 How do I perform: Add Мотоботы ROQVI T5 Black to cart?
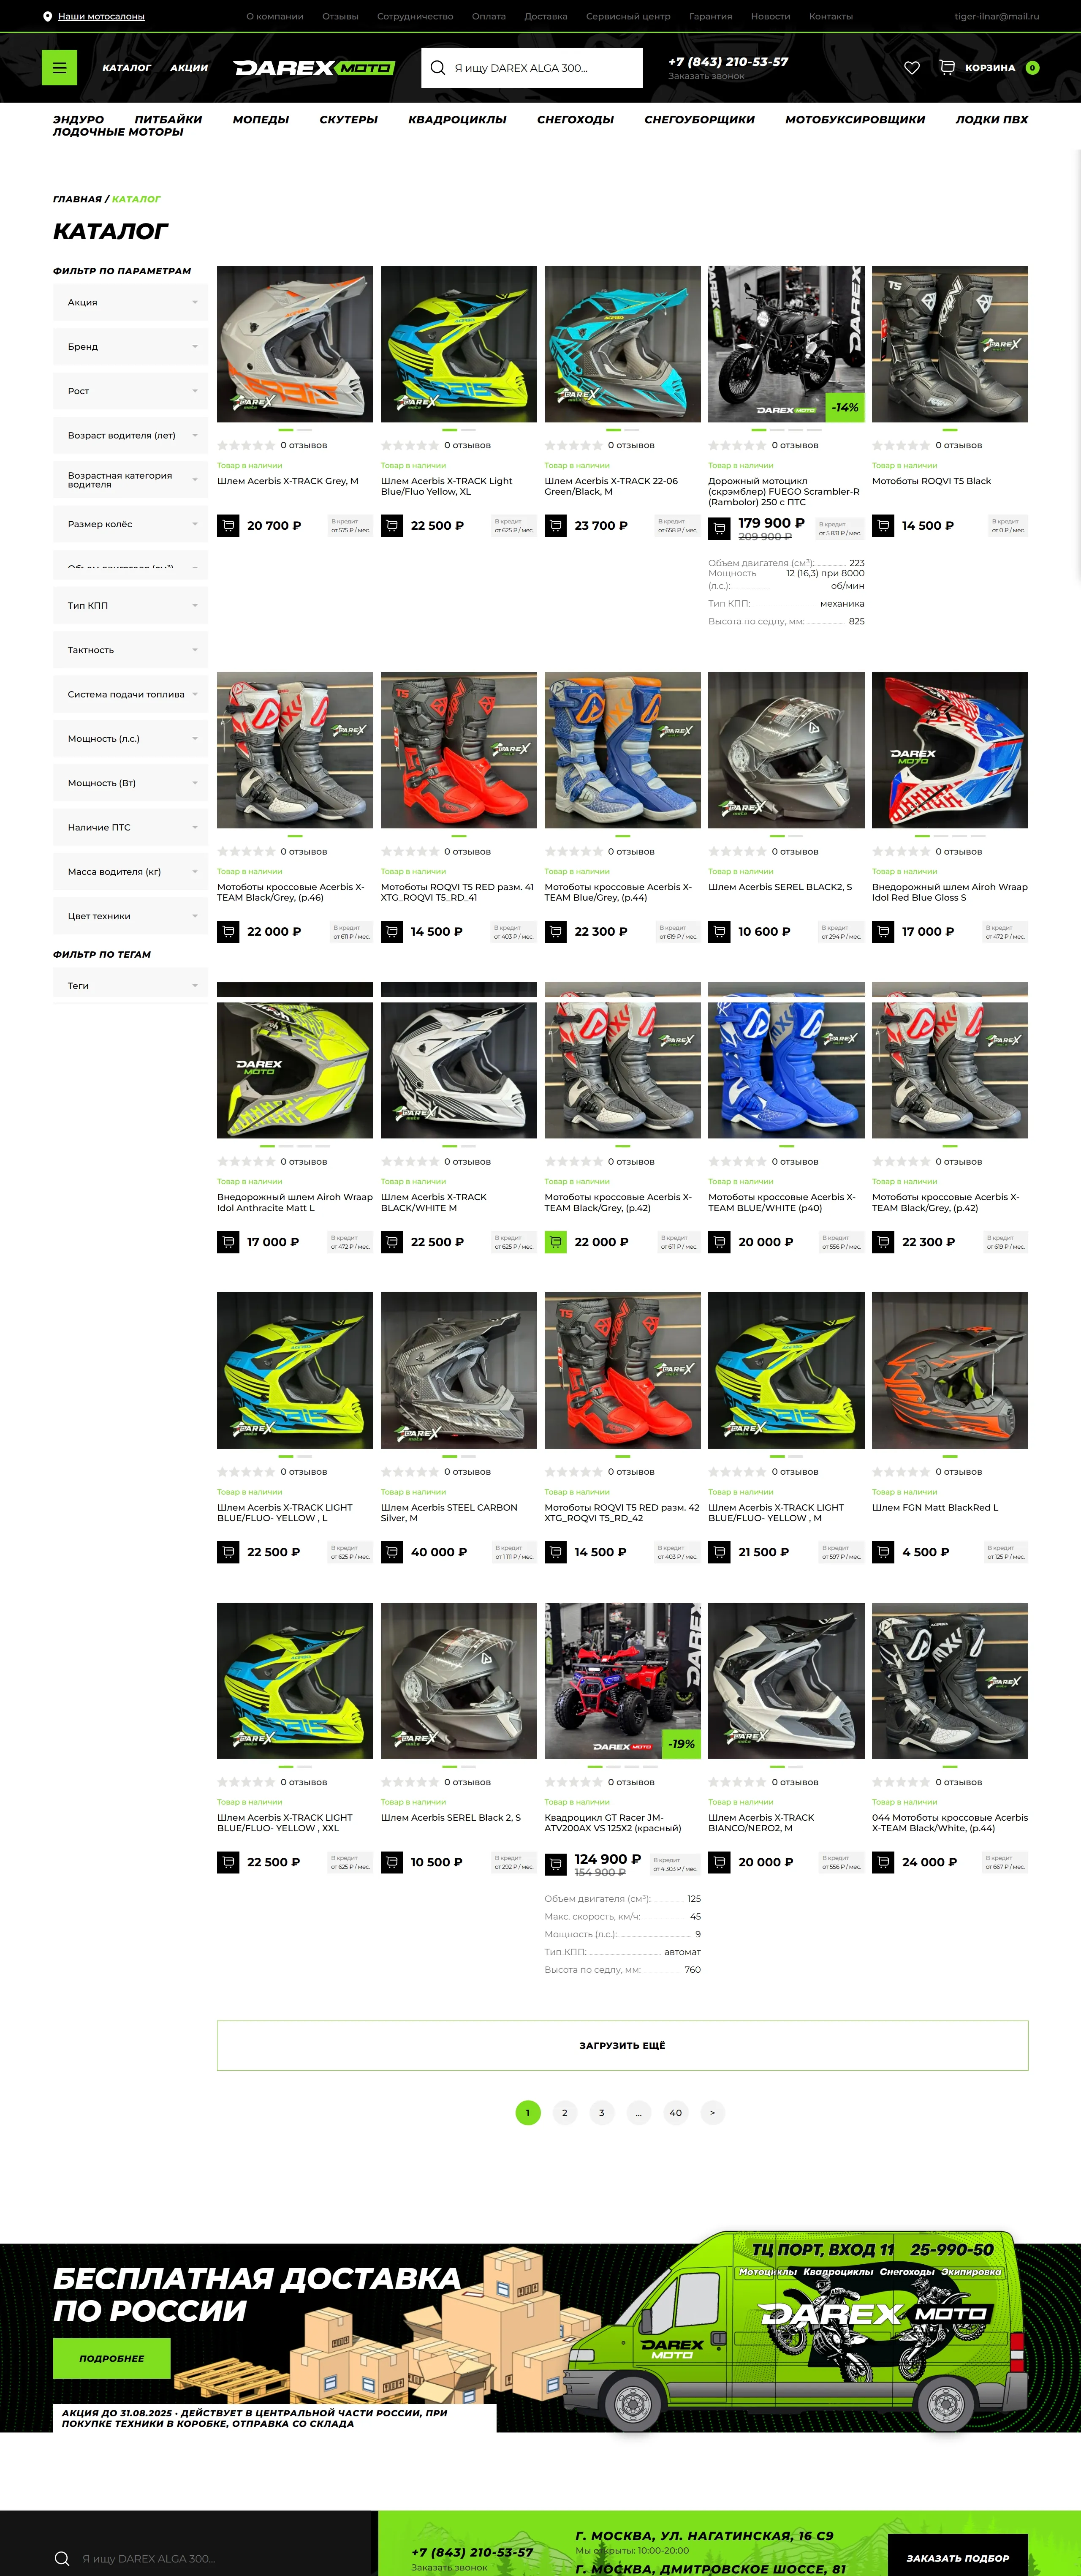tap(883, 526)
